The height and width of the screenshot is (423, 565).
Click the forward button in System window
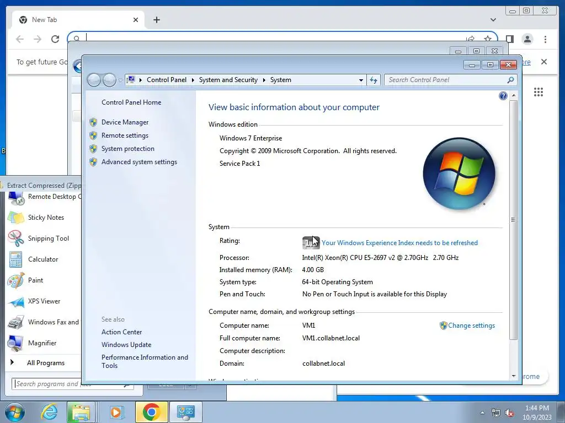click(x=109, y=80)
